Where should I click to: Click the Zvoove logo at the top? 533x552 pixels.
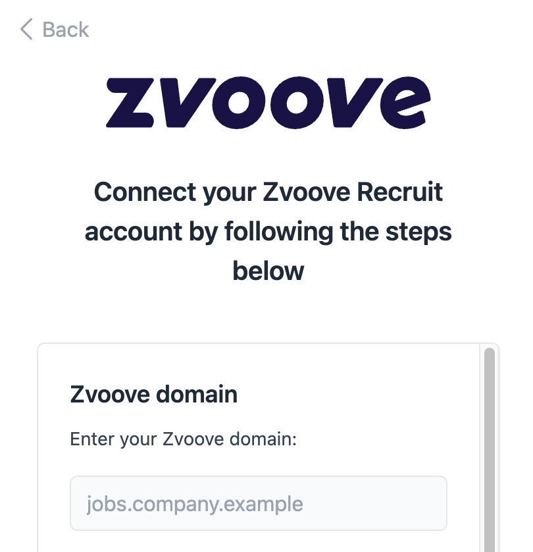[x=268, y=103]
